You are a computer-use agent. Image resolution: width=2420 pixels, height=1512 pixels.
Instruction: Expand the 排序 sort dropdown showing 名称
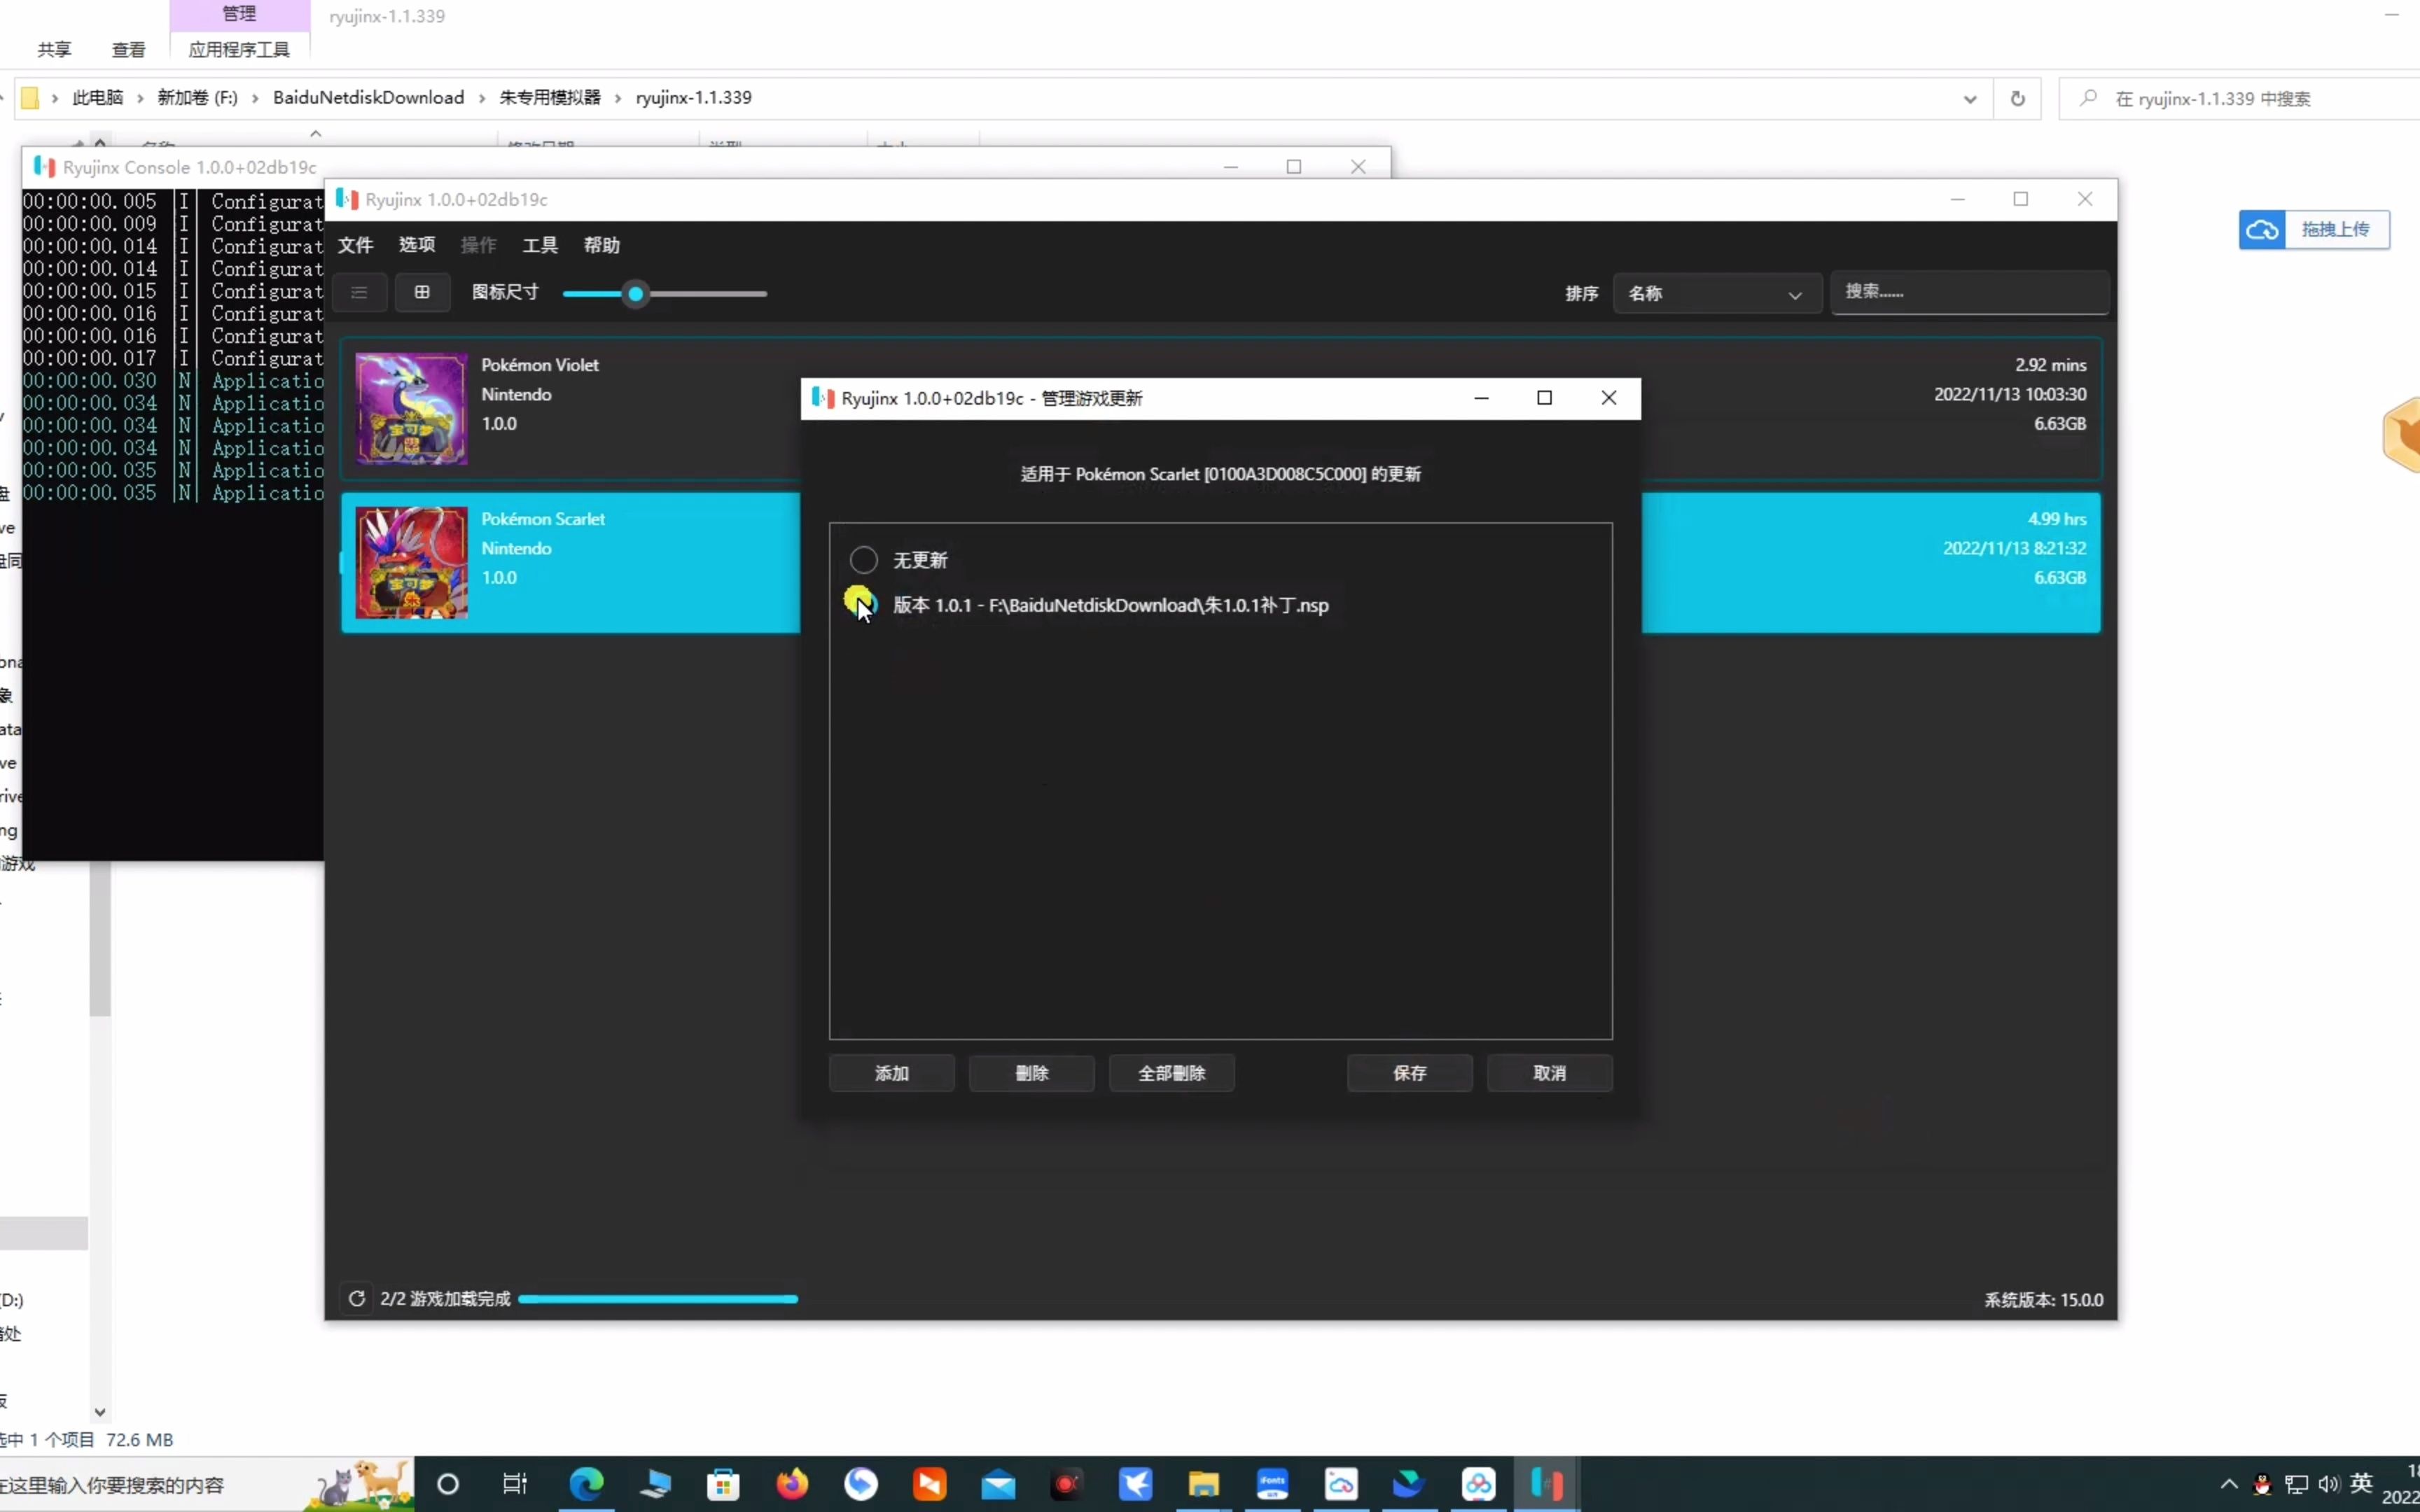[x=1716, y=294]
